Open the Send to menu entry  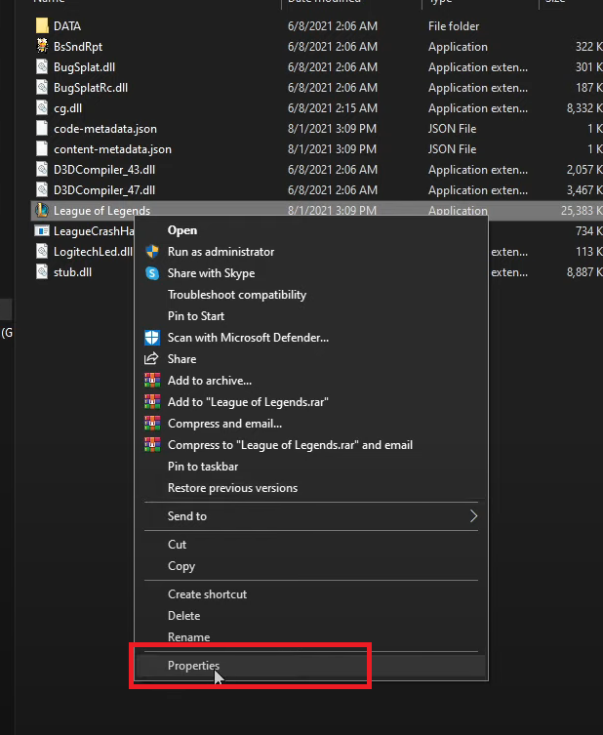187,516
